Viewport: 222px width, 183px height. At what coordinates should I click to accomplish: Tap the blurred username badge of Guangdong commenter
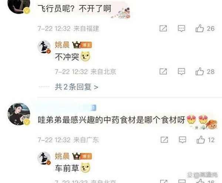pos(88,108)
